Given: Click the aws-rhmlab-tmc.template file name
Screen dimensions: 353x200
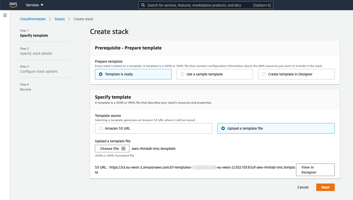Looking at the screenshot, I should tap(154, 149).
